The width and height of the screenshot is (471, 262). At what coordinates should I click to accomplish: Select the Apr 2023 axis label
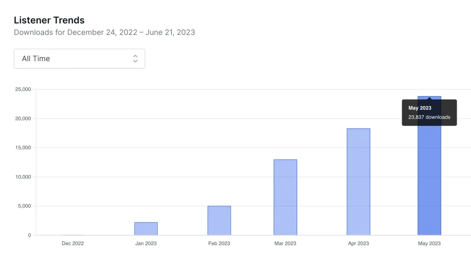358,244
